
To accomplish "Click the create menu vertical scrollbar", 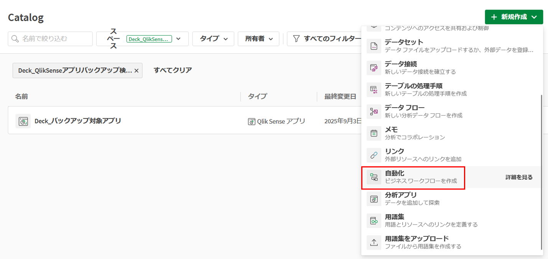I will [541, 172].
